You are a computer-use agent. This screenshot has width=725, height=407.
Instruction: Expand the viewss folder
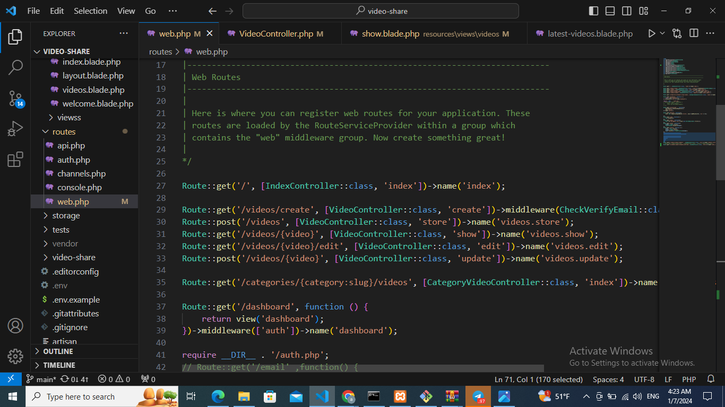pos(85,118)
